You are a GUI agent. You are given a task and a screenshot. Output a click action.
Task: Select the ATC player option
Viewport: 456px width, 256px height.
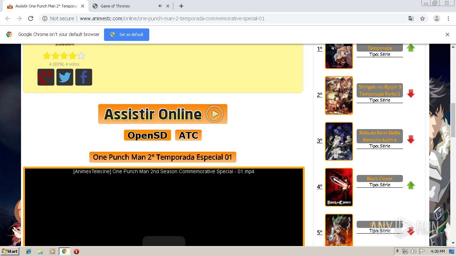[188, 135]
